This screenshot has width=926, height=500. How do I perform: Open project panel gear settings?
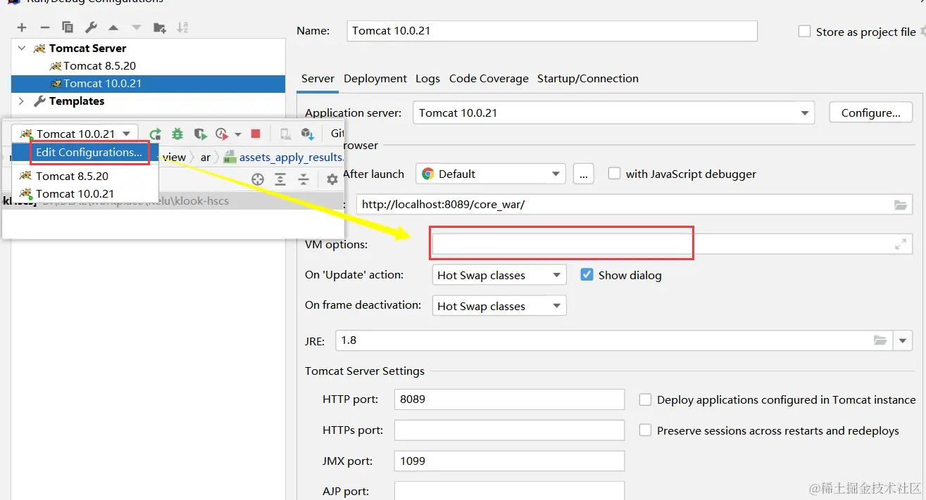click(x=332, y=179)
